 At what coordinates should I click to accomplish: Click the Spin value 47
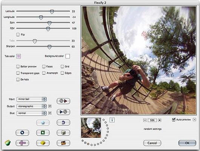pyautogui.click(x=73, y=23)
